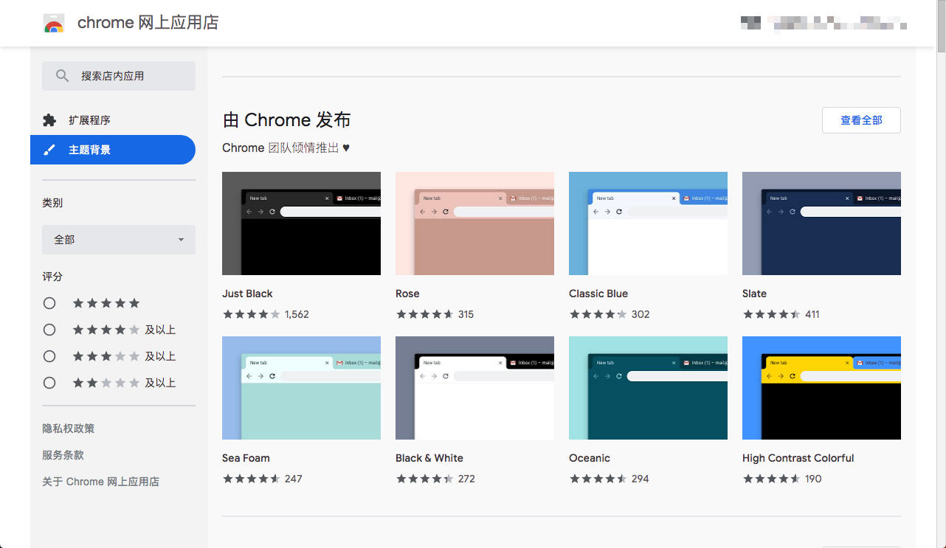Click the 由 Chrome 发布 heading
The height and width of the screenshot is (548, 946).
coord(286,120)
